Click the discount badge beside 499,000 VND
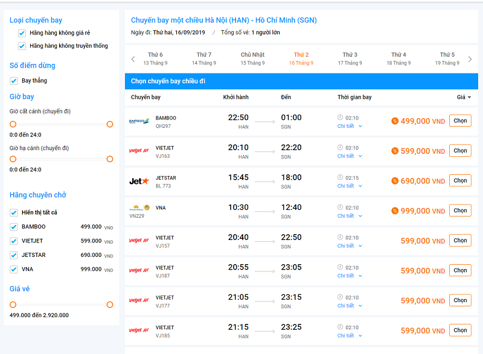This screenshot has width=483, height=354. [x=395, y=121]
